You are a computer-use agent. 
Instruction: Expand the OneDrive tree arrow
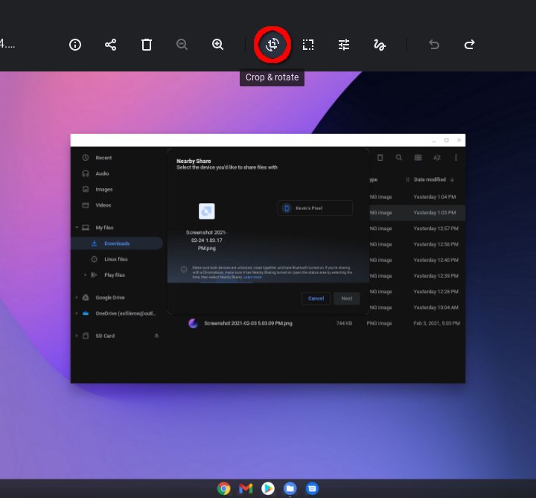pyautogui.click(x=77, y=313)
